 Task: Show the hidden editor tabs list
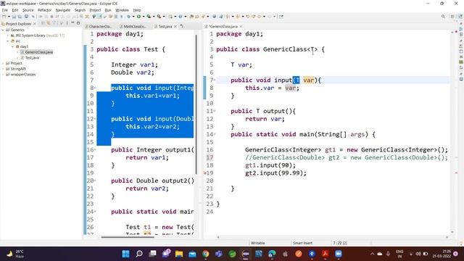(x=182, y=26)
